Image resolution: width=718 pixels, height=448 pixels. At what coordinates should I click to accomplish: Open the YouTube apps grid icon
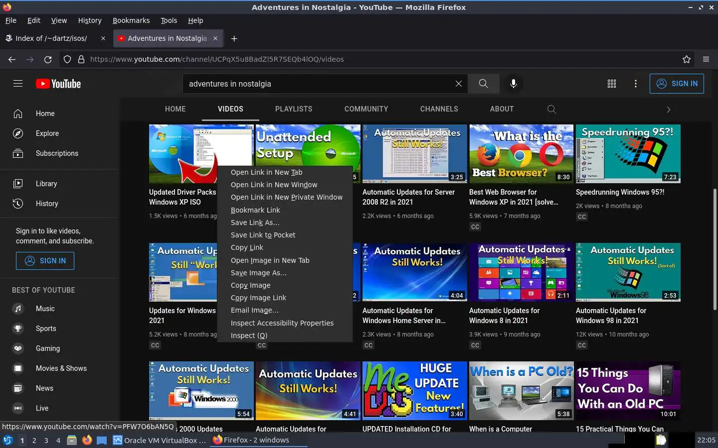[612, 84]
